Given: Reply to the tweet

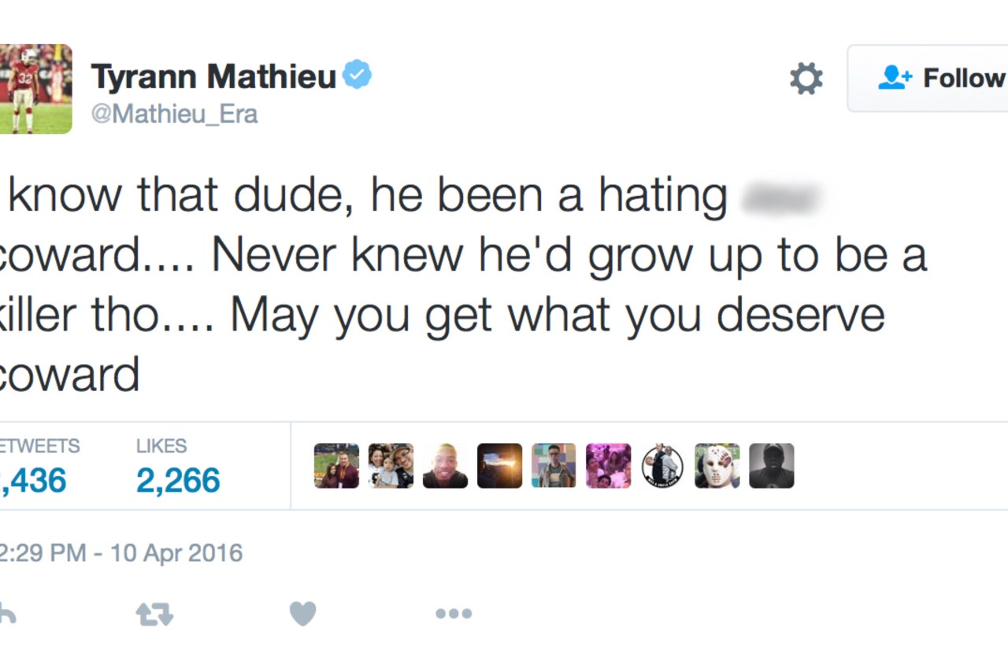Looking at the screenshot, I should pyautogui.click(x=6, y=614).
